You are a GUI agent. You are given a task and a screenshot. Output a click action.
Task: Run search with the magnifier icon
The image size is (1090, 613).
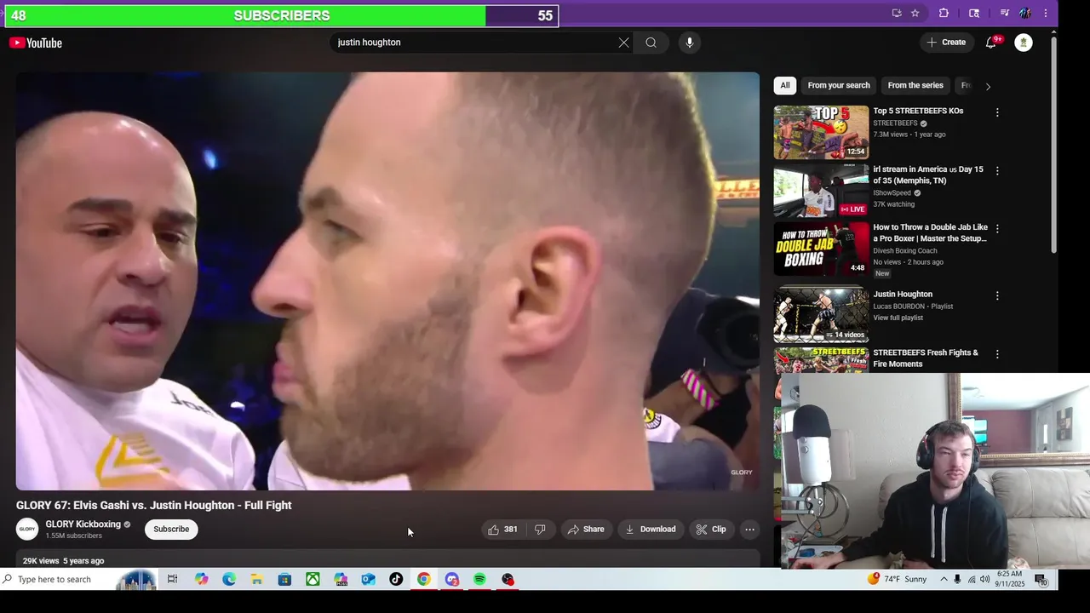[651, 43]
